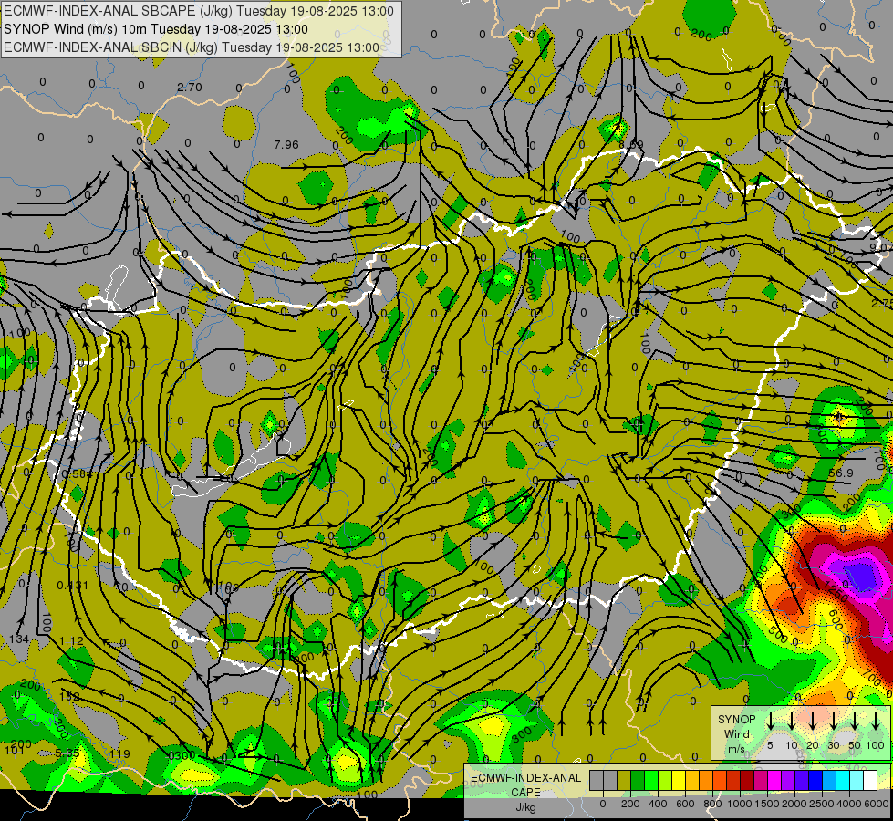The image size is (893, 821).
Task: Pick the orange swatch left of 800 tick
Action: (706, 780)
